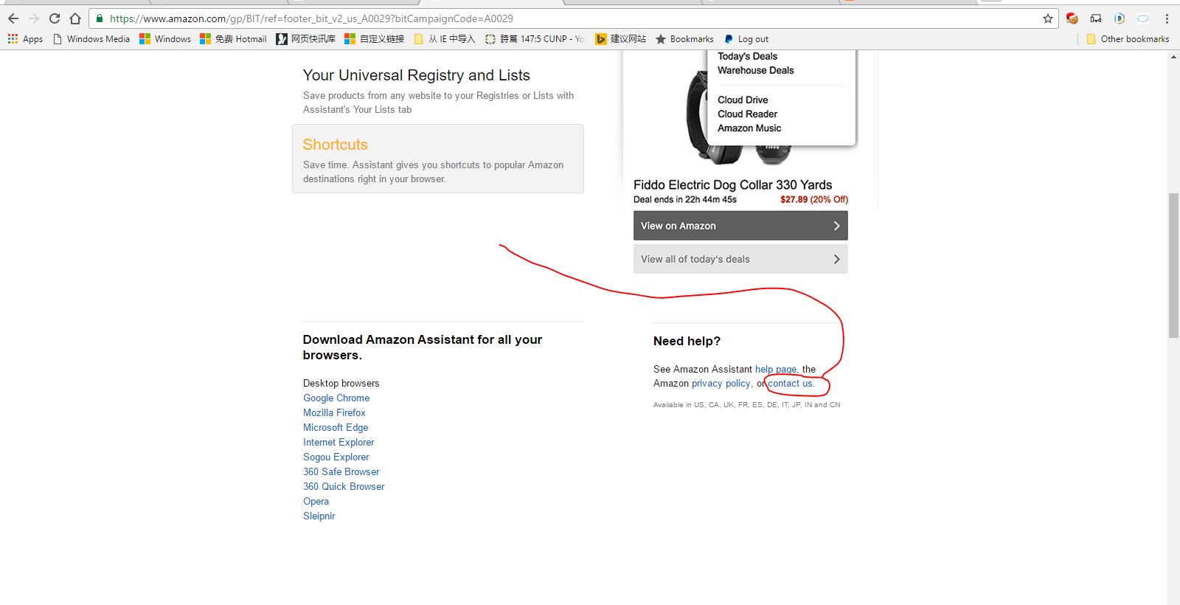1180x605 pixels.
Task: Bookmark this page with the star icon
Action: (1047, 18)
